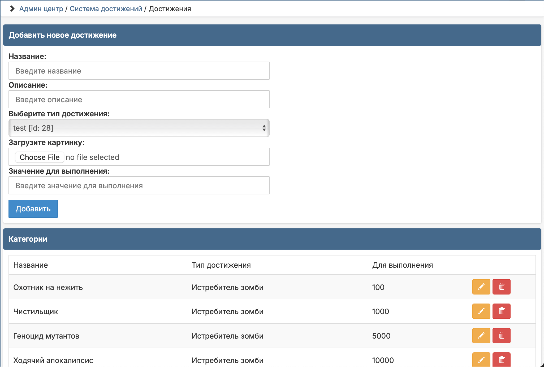Go to Админ центр breadcrumb
This screenshot has height=367, width=544.
41,9
